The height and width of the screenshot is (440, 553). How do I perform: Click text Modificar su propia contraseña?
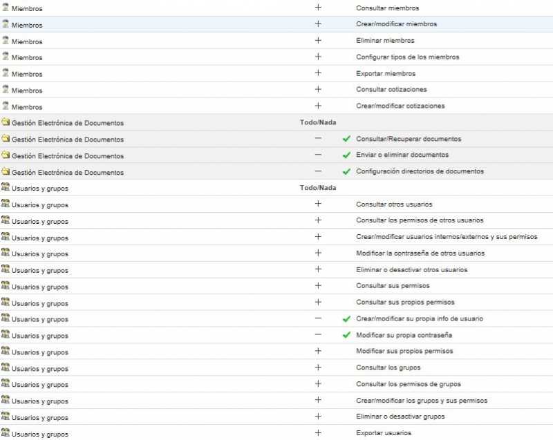pyautogui.click(x=404, y=335)
